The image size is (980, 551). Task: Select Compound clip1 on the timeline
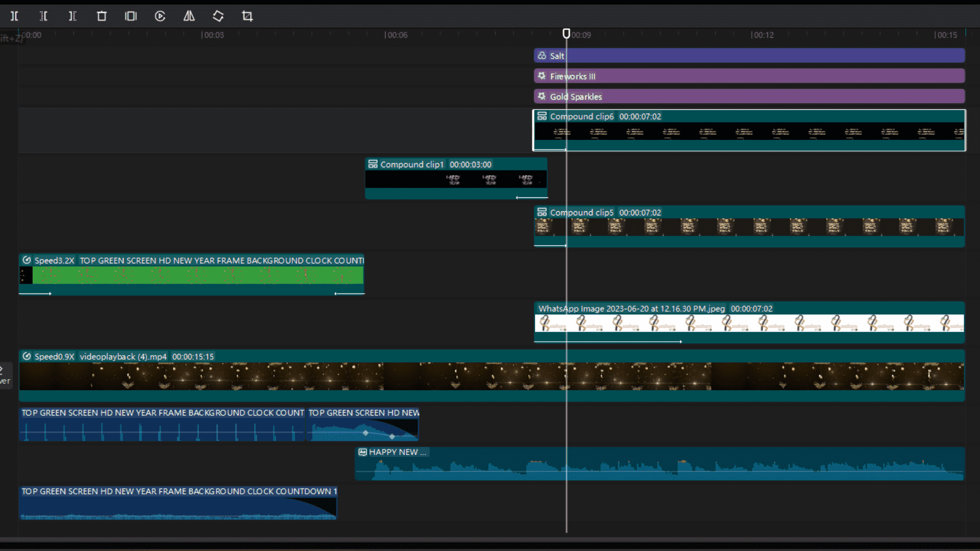point(456,179)
